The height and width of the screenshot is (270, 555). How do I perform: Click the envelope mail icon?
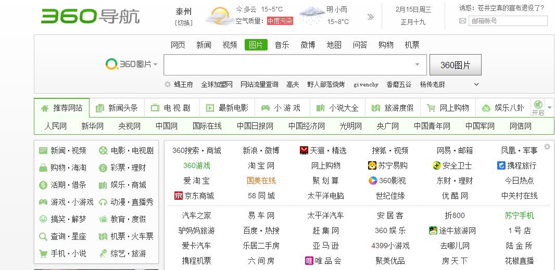[462, 21]
